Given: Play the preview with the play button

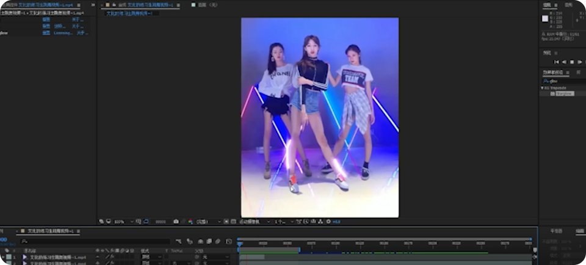Looking at the screenshot, I should (x=580, y=62).
